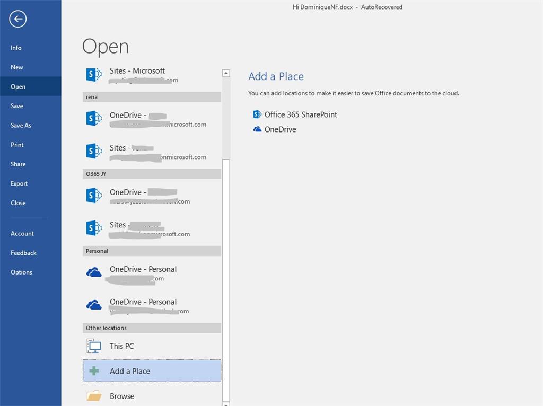543x406 pixels.
Task: Choose This PC location
Action: point(152,346)
